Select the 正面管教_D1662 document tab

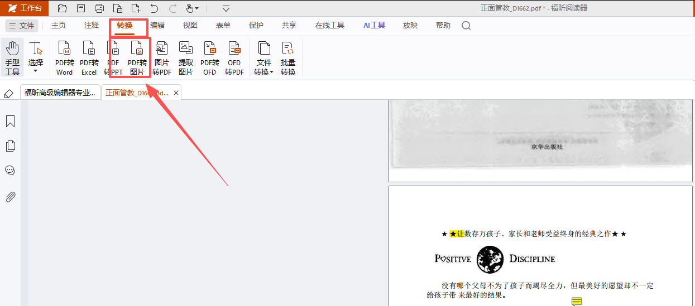pos(137,93)
